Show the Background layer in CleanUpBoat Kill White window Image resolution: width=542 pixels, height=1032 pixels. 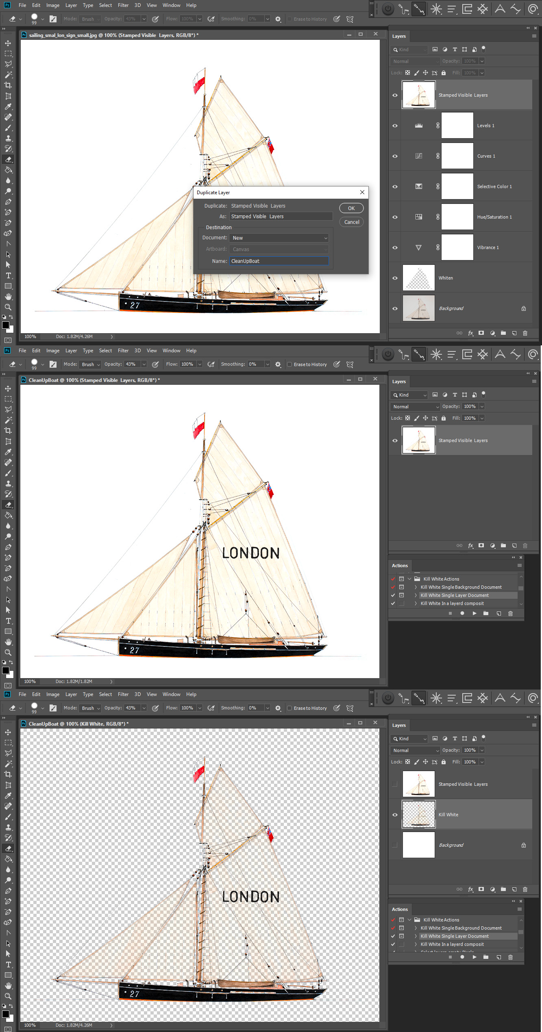(x=395, y=845)
